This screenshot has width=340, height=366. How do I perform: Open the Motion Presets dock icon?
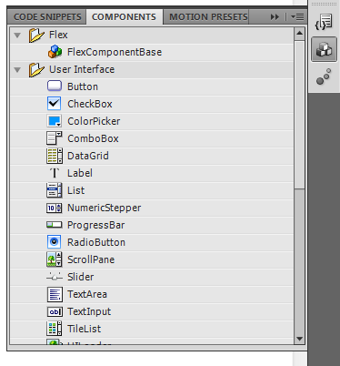coord(324,76)
